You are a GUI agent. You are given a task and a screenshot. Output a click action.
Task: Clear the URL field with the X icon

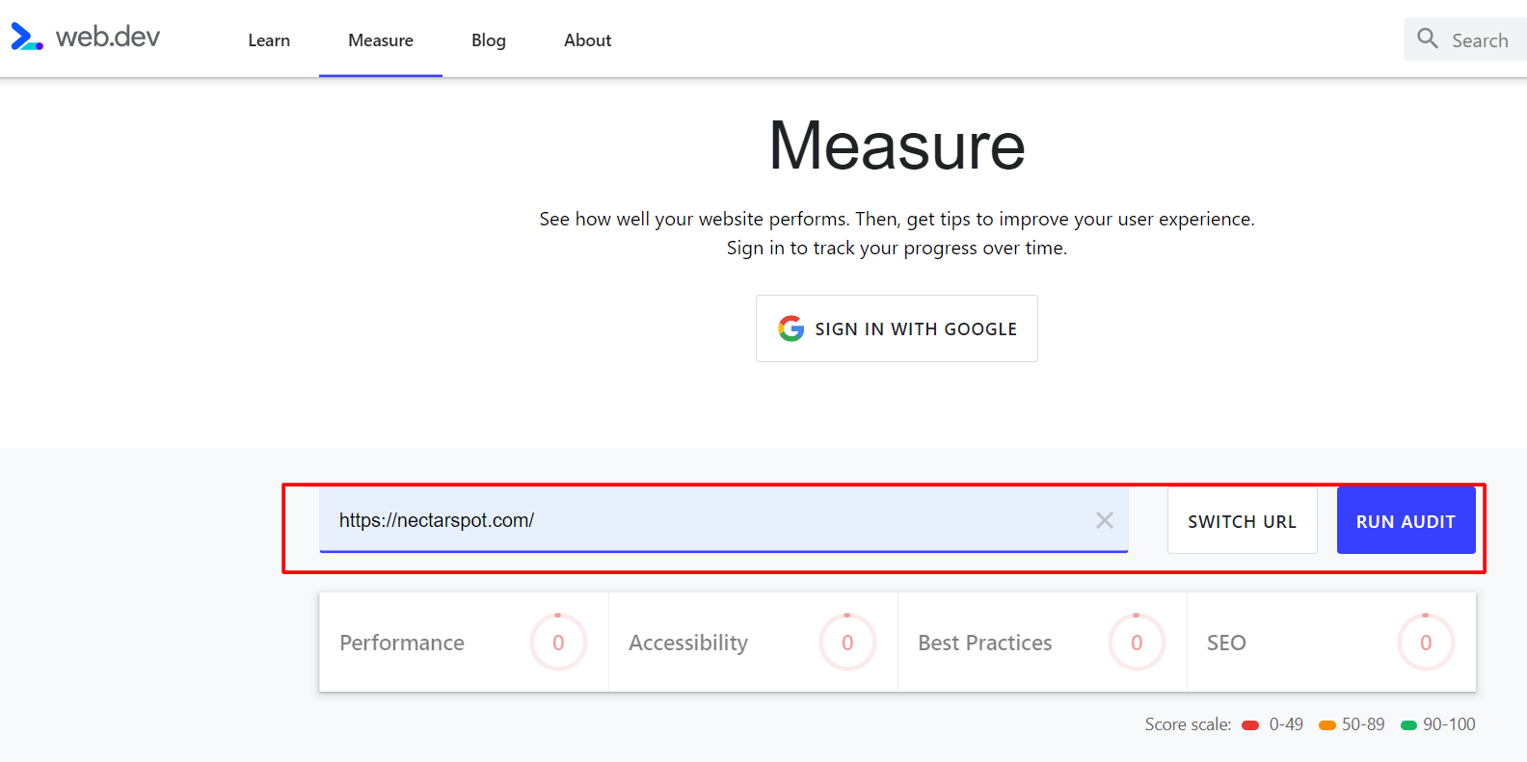1105,520
